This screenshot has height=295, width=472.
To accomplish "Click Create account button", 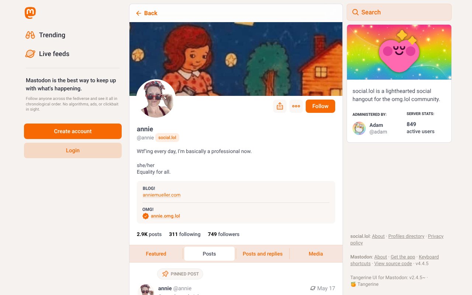I will (73, 131).
